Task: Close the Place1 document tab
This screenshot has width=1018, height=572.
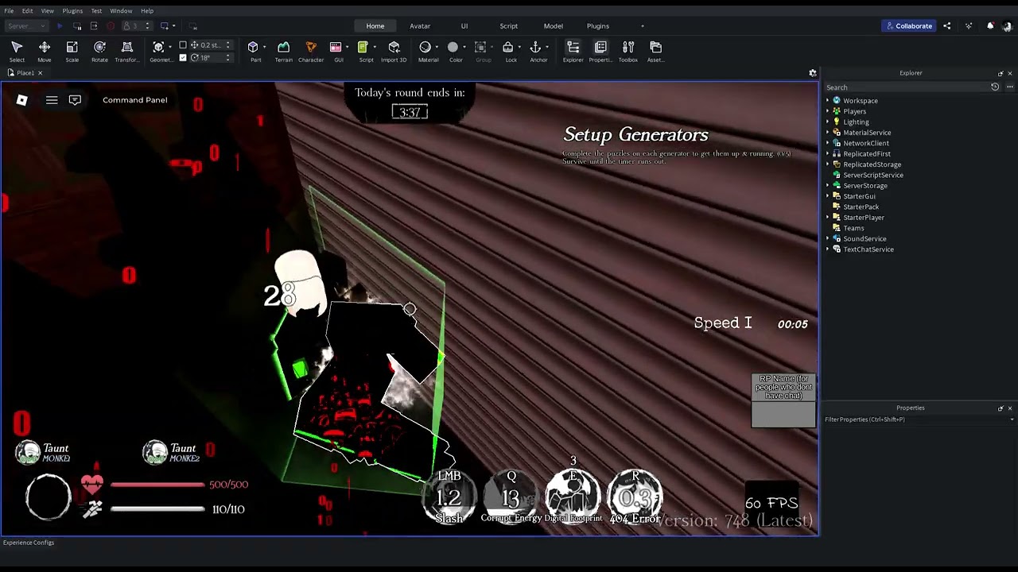Action: [x=40, y=73]
